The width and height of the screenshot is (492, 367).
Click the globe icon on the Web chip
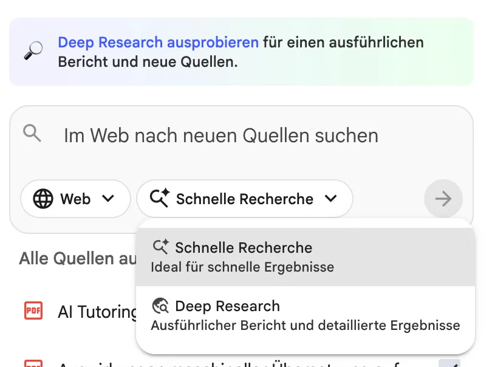coord(43,199)
